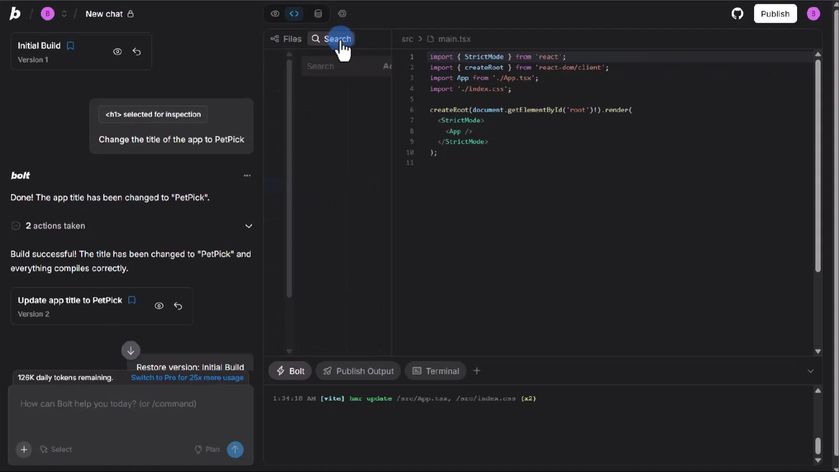Image resolution: width=839 pixels, height=472 pixels.
Task: Revert to Version 2 using undo arrow
Action: [x=178, y=306]
